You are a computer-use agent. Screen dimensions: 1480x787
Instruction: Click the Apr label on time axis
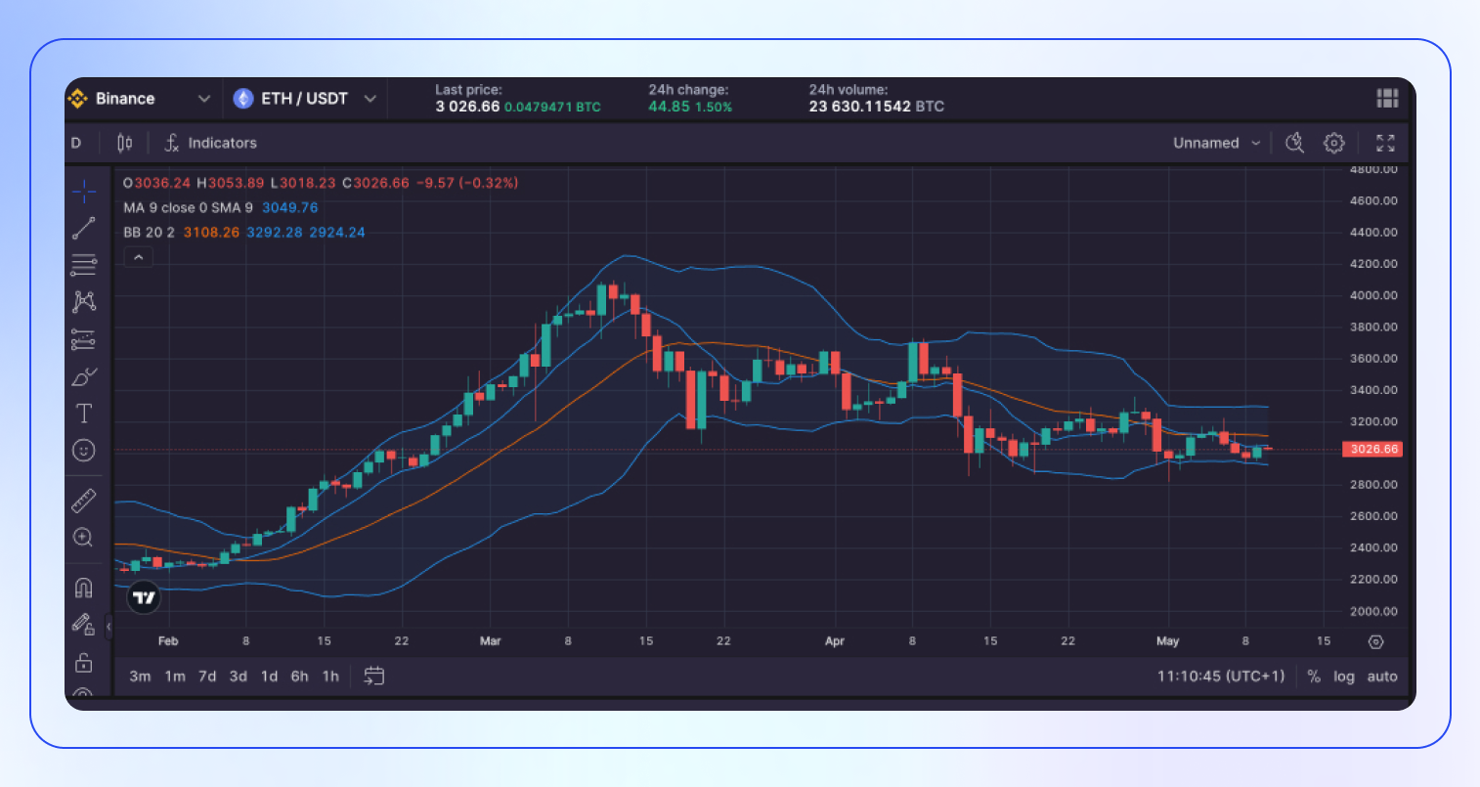click(834, 641)
